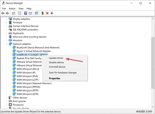Screen dimensions: 155x114
Task: Click the Display adapters category icon
Action: coord(10,19)
